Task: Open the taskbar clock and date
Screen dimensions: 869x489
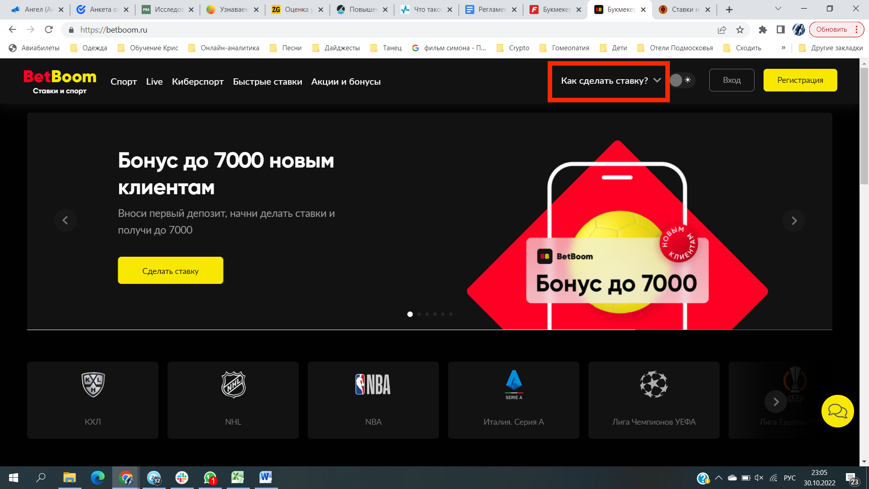Action: pos(819,478)
